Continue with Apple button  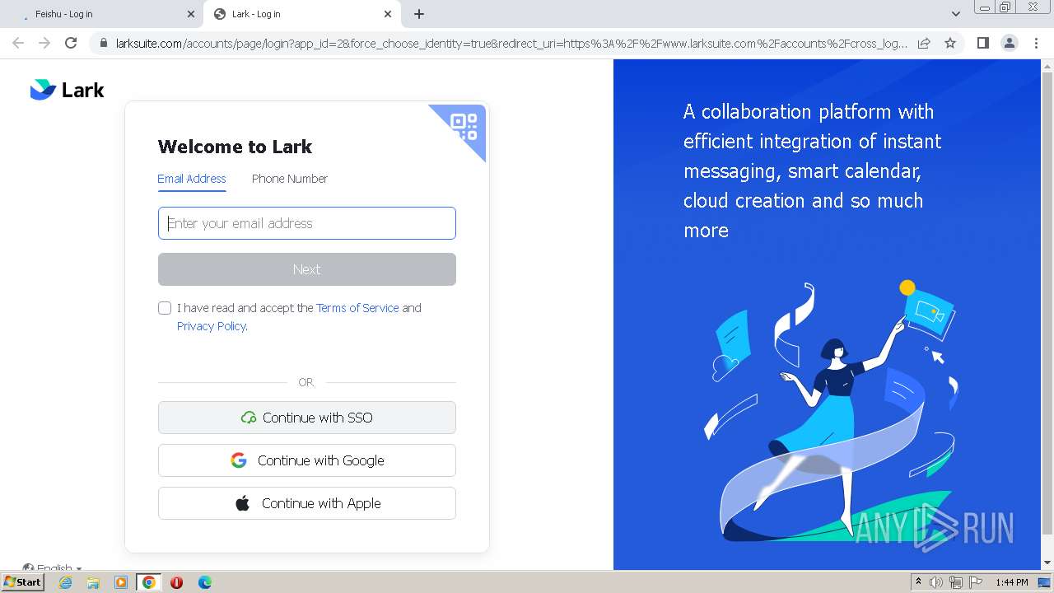click(x=307, y=503)
